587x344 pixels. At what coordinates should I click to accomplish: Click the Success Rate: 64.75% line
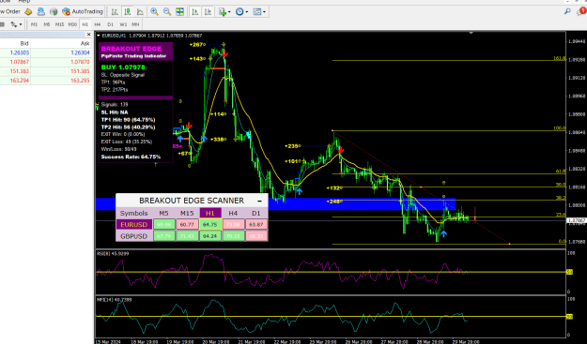point(131,157)
